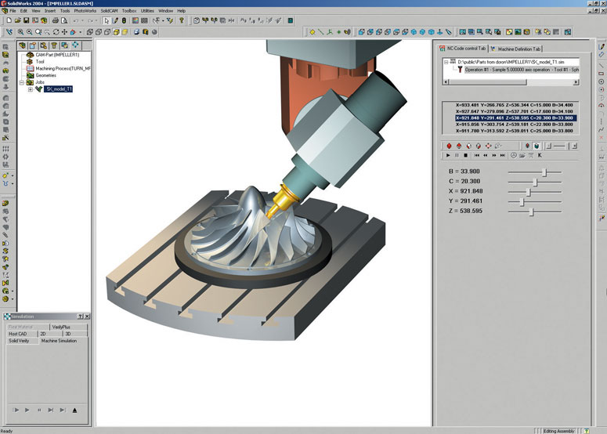The height and width of the screenshot is (434, 607).
Task: Click the Simulation panel help button
Action: pos(80,316)
